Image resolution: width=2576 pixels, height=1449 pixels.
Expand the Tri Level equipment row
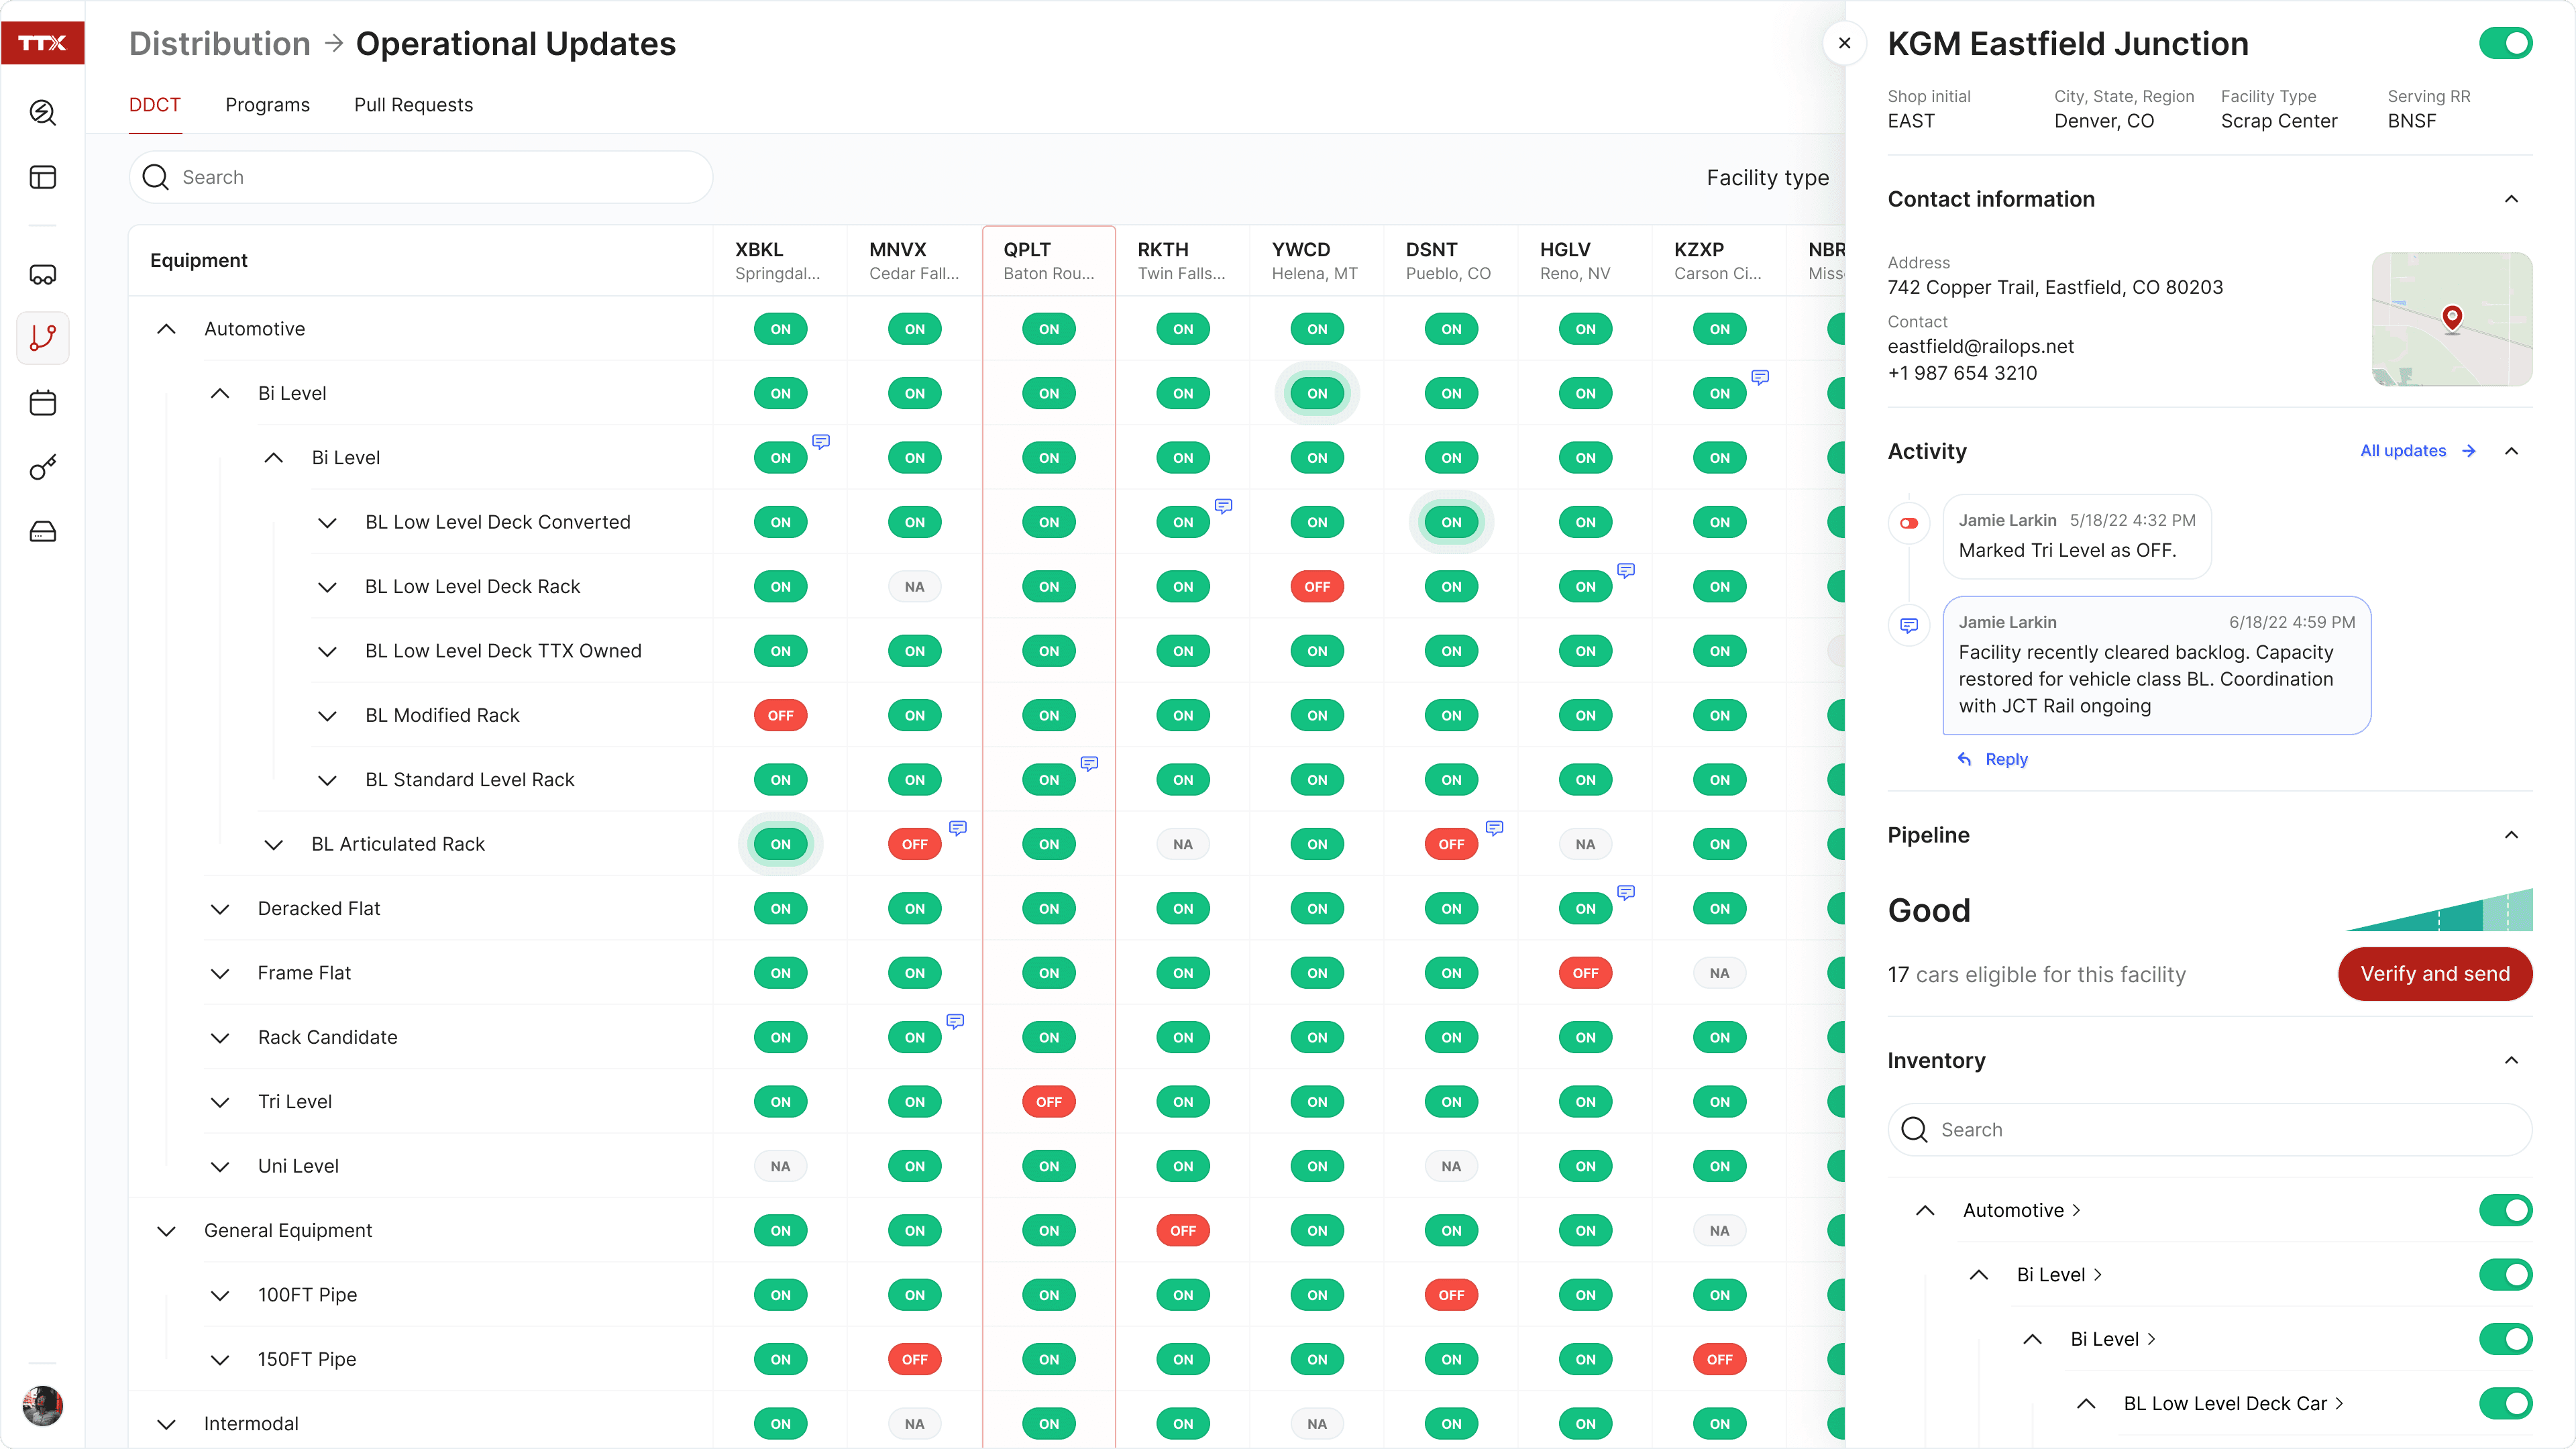220,1102
